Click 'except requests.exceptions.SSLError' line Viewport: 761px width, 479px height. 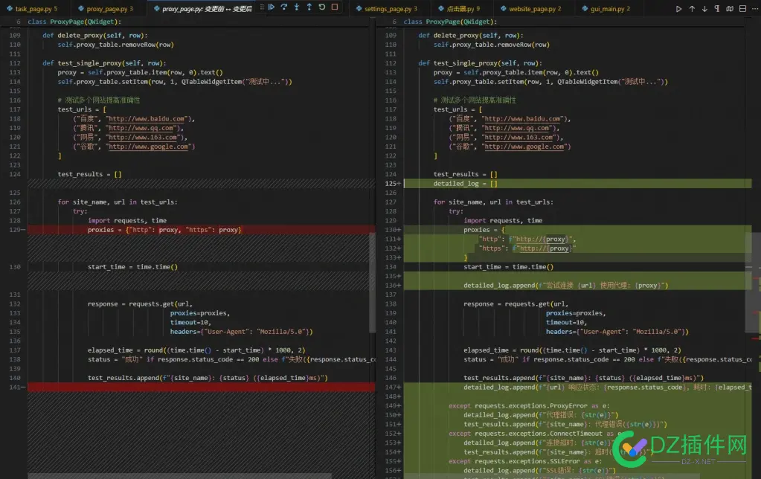(x=525, y=461)
